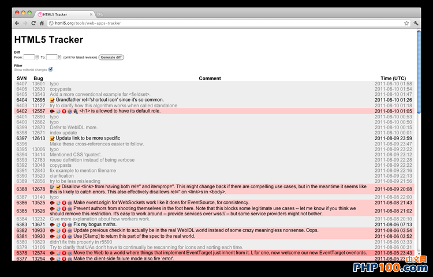
Task: Click the Gecko icon in row 6378
Action: (52, 253)
